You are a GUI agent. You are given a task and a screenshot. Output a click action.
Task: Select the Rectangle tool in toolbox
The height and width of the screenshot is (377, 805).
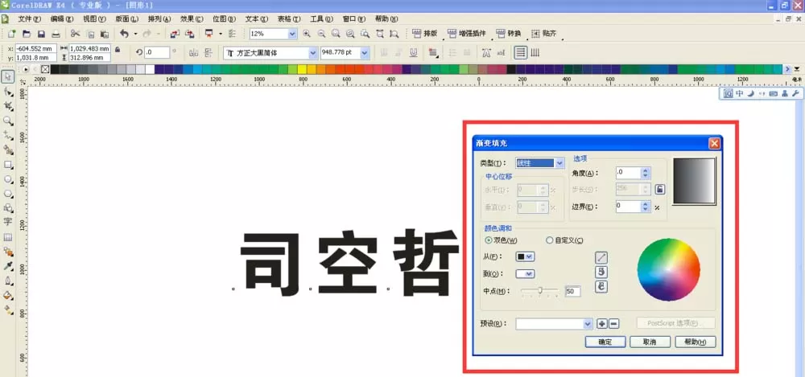tap(8, 165)
